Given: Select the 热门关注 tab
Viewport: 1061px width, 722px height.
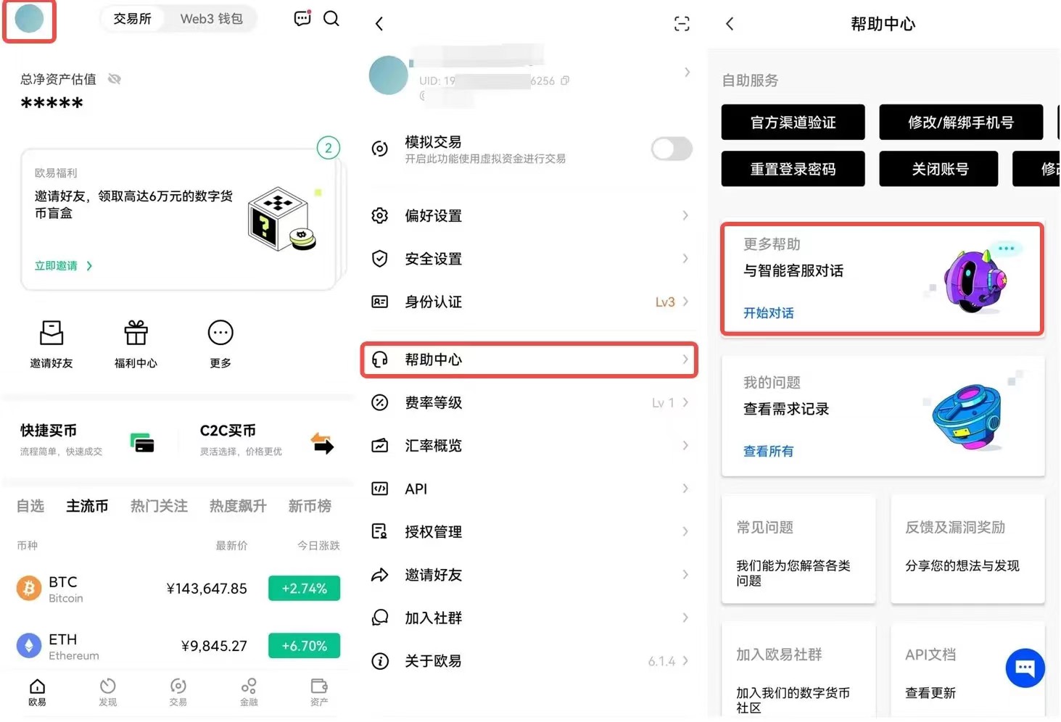Looking at the screenshot, I should pyautogui.click(x=159, y=506).
